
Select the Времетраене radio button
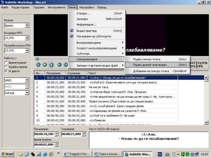[6, 63]
